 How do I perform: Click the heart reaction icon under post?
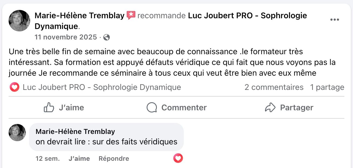(x=14, y=87)
